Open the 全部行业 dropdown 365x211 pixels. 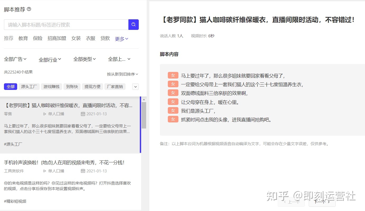50,60
